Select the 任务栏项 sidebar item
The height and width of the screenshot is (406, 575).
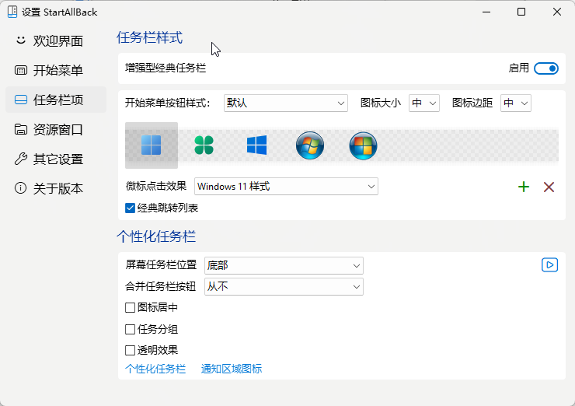pyautogui.click(x=56, y=100)
